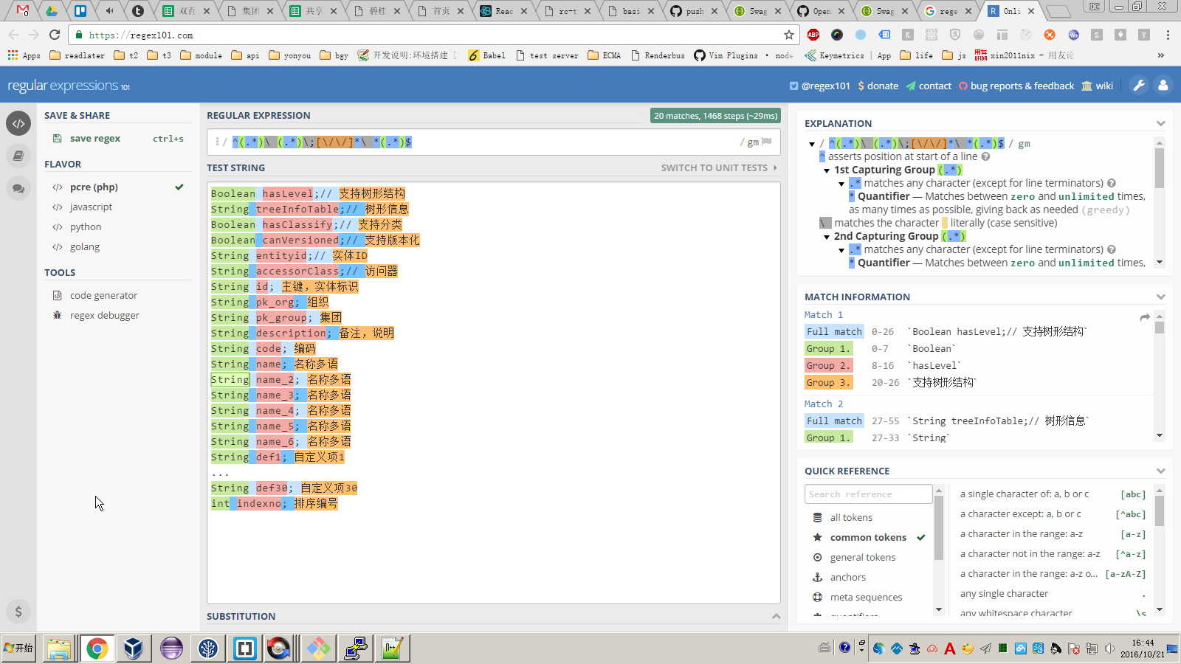Click the dollar donate icon in sidebar

click(18, 611)
